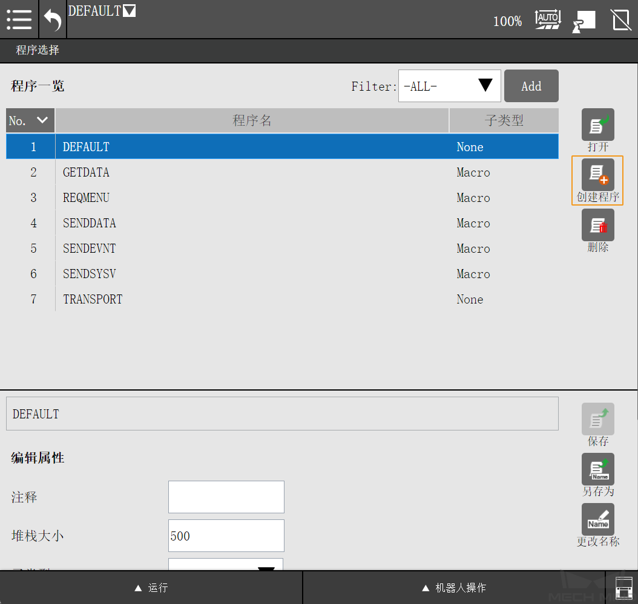Click the 注释 comment input field

[x=226, y=497]
